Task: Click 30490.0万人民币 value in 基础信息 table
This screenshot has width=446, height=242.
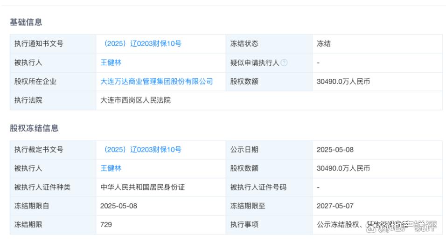Action: coord(343,82)
